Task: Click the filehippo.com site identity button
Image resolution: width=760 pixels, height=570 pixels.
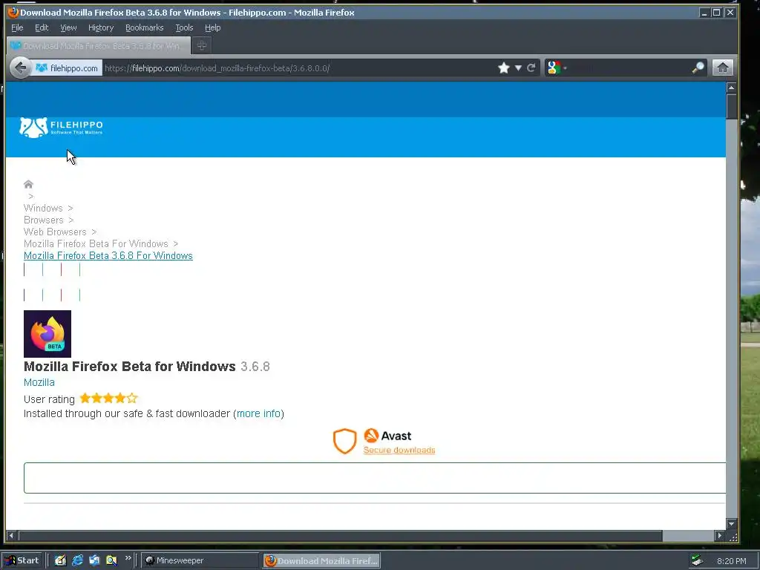Action: 67,68
